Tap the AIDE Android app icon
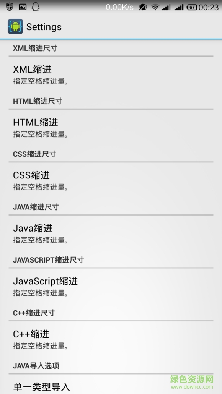This screenshot has height=394, width=222. [x=15, y=26]
